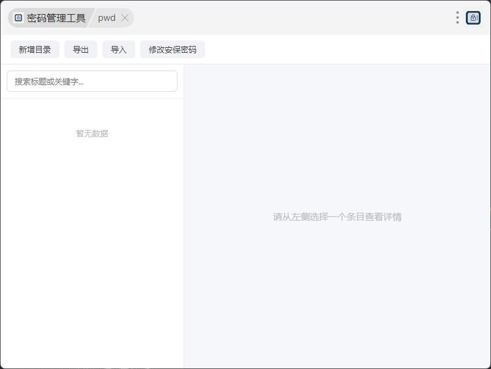Click the password manager app icon in the tab
Image resolution: width=491 pixels, height=369 pixels.
18,18
